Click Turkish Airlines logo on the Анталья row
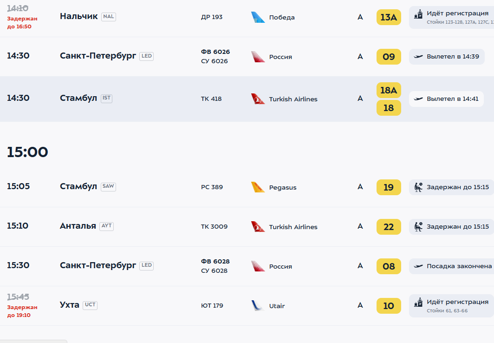The width and height of the screenshot is (494, 343). (258, 227)
